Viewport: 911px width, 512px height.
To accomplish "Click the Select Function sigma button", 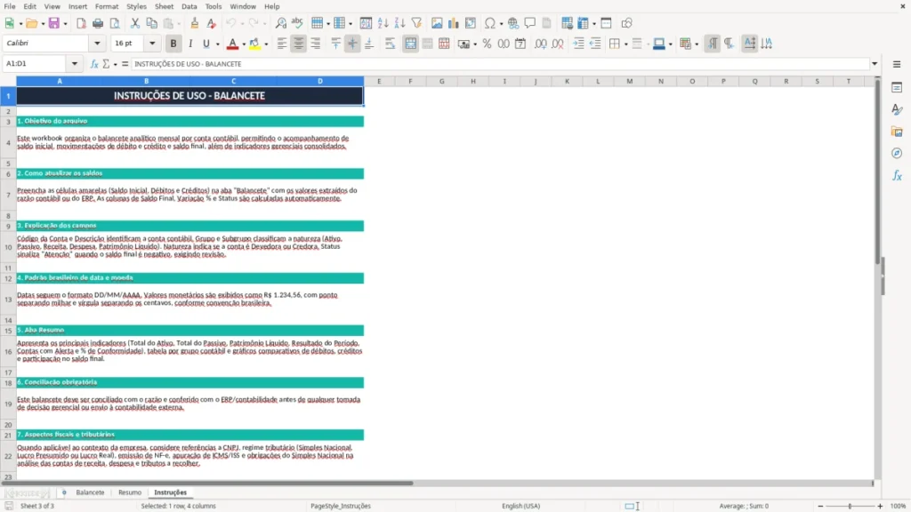I will point(106,64).
